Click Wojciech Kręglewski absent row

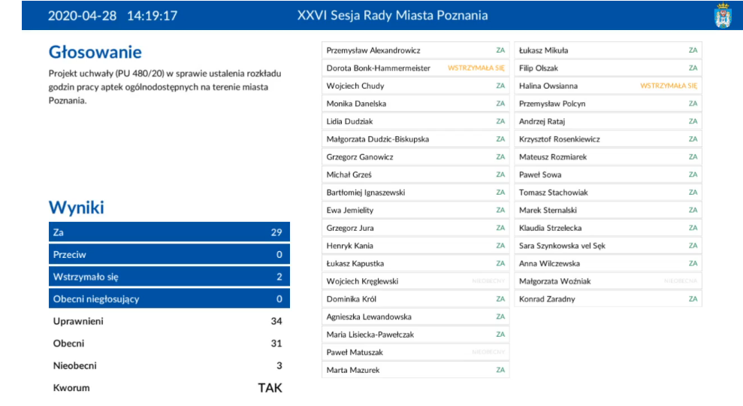(x=415, y=281)
